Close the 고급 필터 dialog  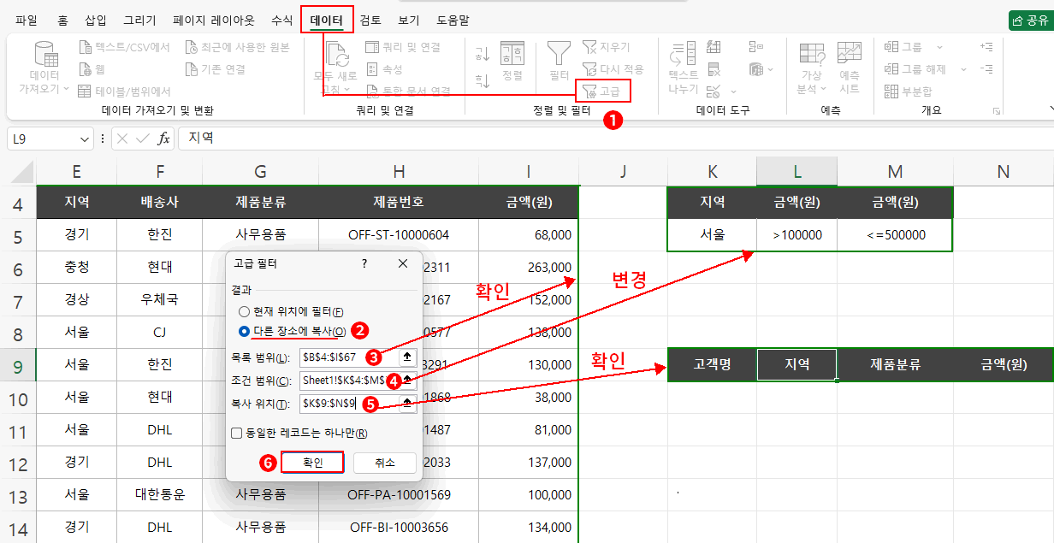click(x=403, y=263)
